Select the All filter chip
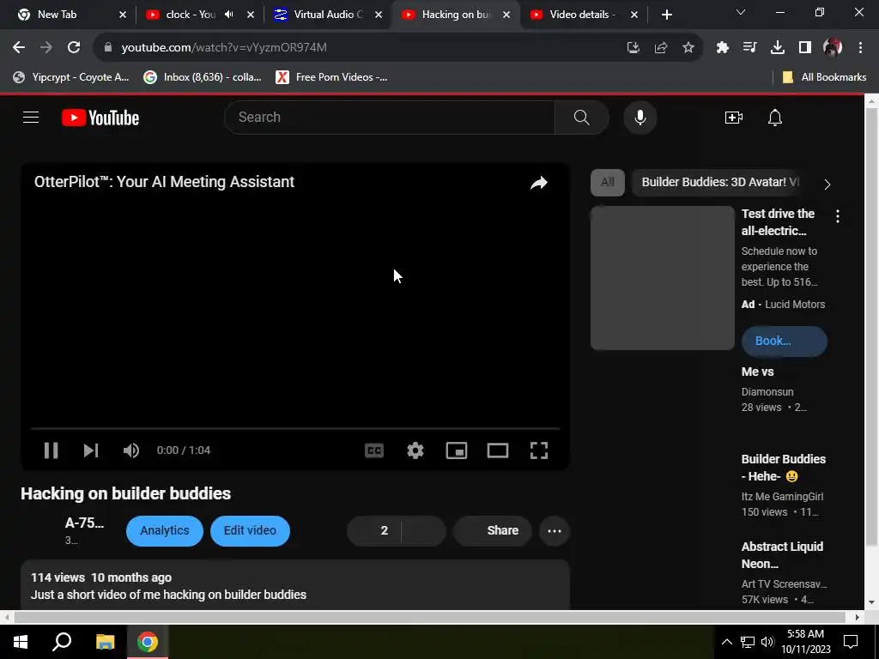Viewport: 879px width, 659px height. tap(608, 182)
